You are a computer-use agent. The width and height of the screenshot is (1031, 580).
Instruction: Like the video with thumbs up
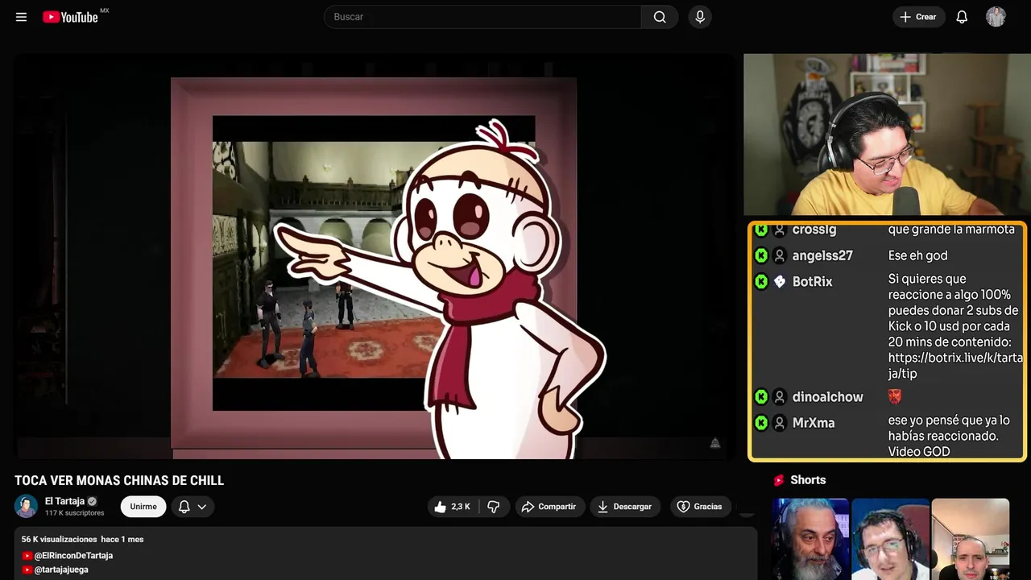pyautogui.click(x=453, y=507)
